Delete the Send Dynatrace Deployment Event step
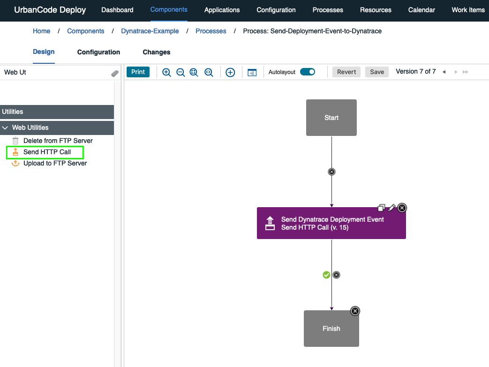The image size is (489, 367). [402, 208]
